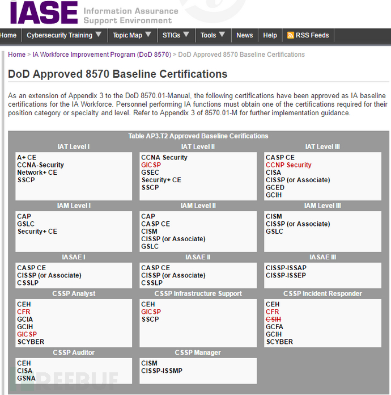
Task: Select SCYBER under CSSP Analyst
Action: (31, 342)
